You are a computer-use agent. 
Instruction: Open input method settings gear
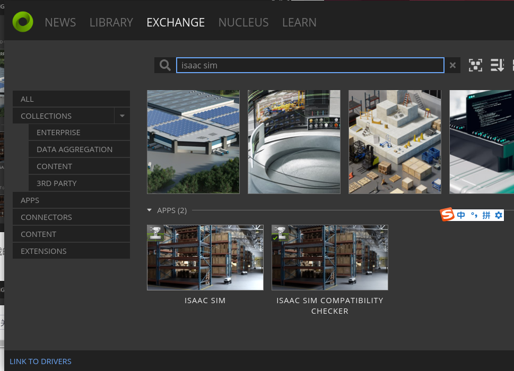pos(498,215)
